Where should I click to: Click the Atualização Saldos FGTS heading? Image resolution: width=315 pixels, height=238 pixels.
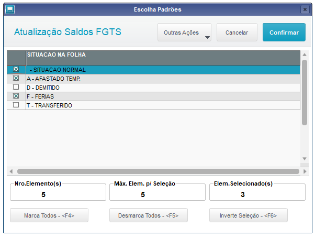[67, 32]
